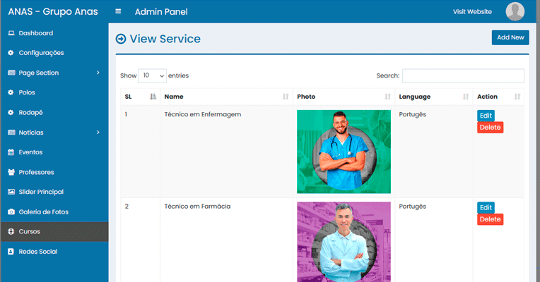This screenshot has width=540, height=282.
Task: Expand the Page Section submenu
Action: 54,73
